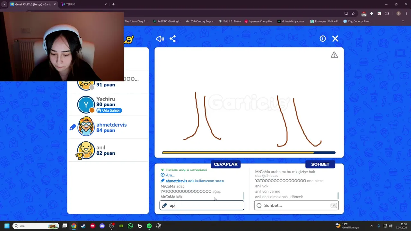Click 'MrCoMa kök' answer message

pos(171,197)
